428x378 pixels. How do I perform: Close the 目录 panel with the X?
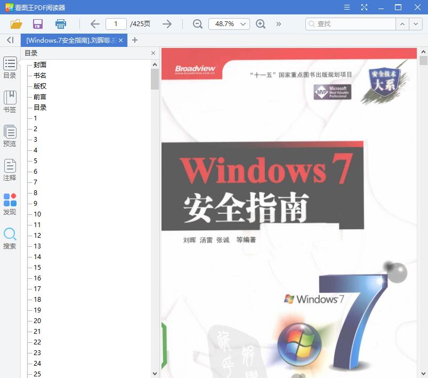[153, 53]
